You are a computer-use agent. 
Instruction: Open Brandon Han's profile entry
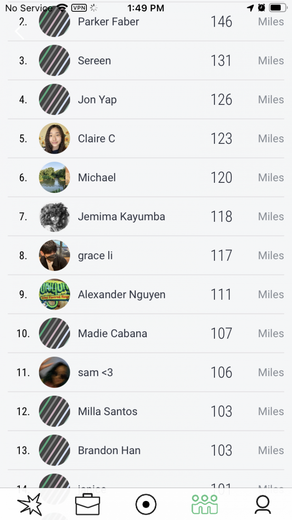(x=109, y=451)
